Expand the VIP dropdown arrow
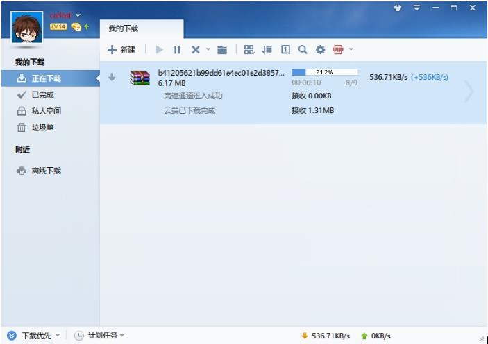 coord(351,49)
